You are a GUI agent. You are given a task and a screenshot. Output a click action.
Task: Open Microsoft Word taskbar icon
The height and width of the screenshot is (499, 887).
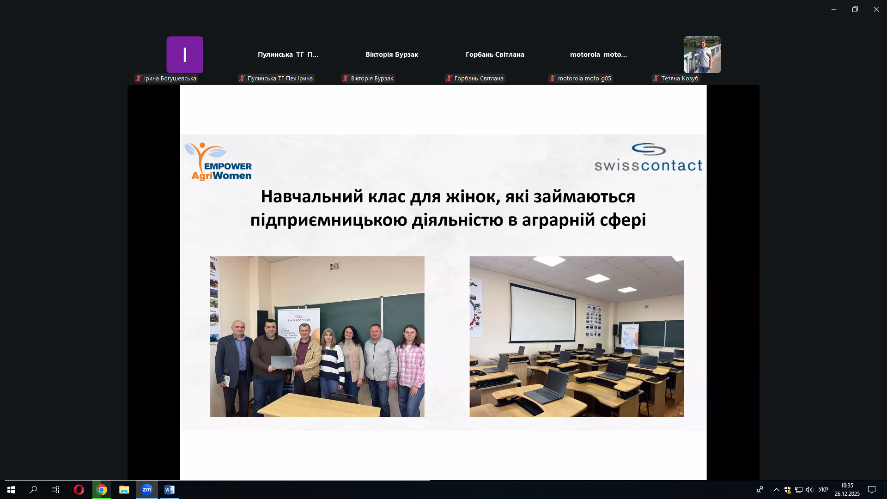pos(169,490)
